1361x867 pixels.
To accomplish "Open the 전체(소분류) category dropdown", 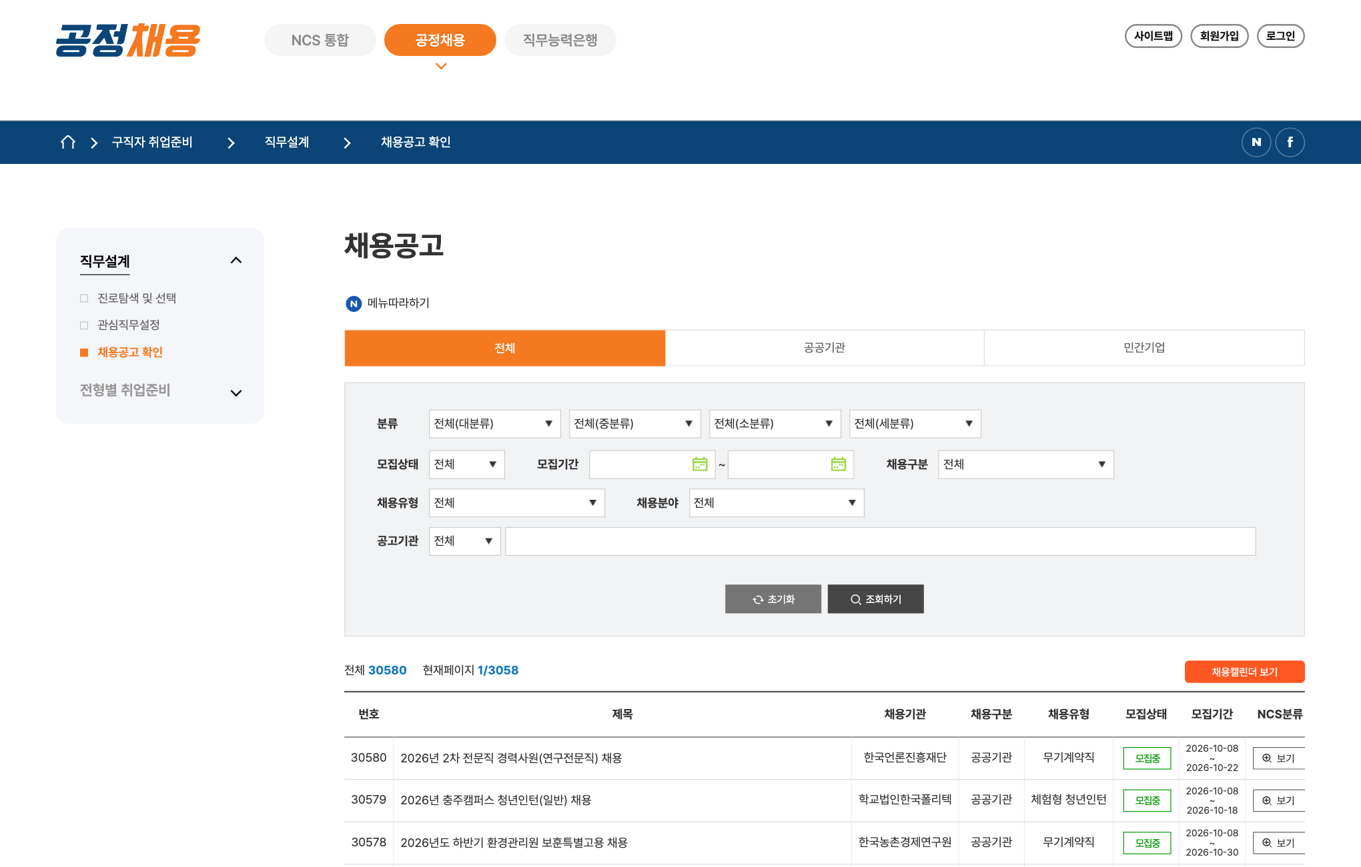I will pos(775,424).
